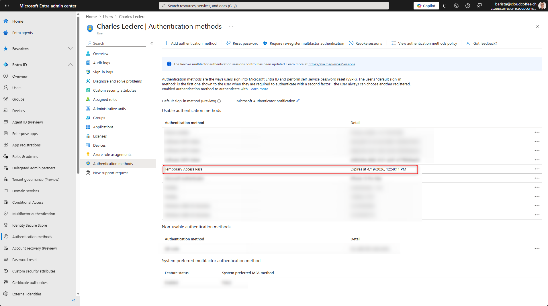Click Users in the breadcrumb

pos(108,17)
